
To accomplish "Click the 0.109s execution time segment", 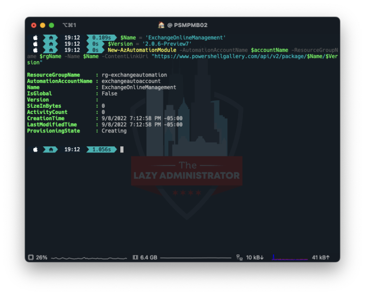I will pyautogui.click(x=102, y=38).
